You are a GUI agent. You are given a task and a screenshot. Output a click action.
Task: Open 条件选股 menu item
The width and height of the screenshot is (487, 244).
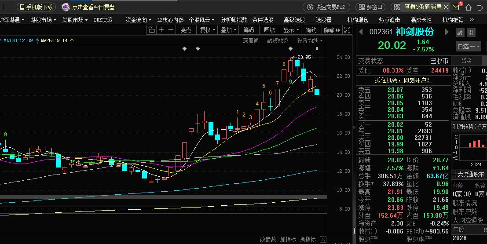click(x=263, y=20)
